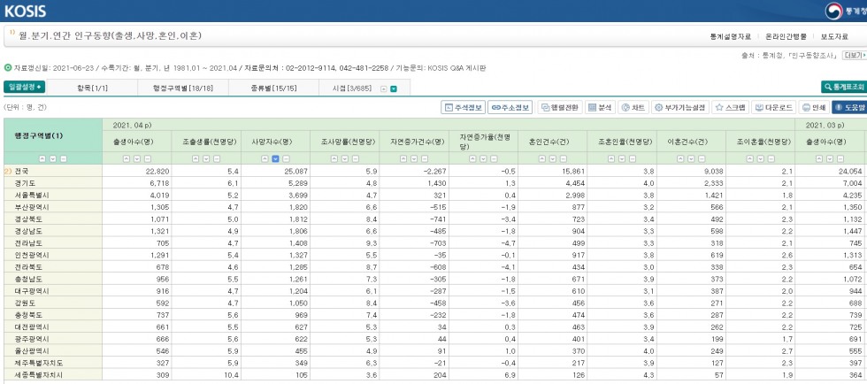This screenshot has height=384, width=867.
Task: Click 제주특별자치도 row label
Action: click(x=39, y=363)
